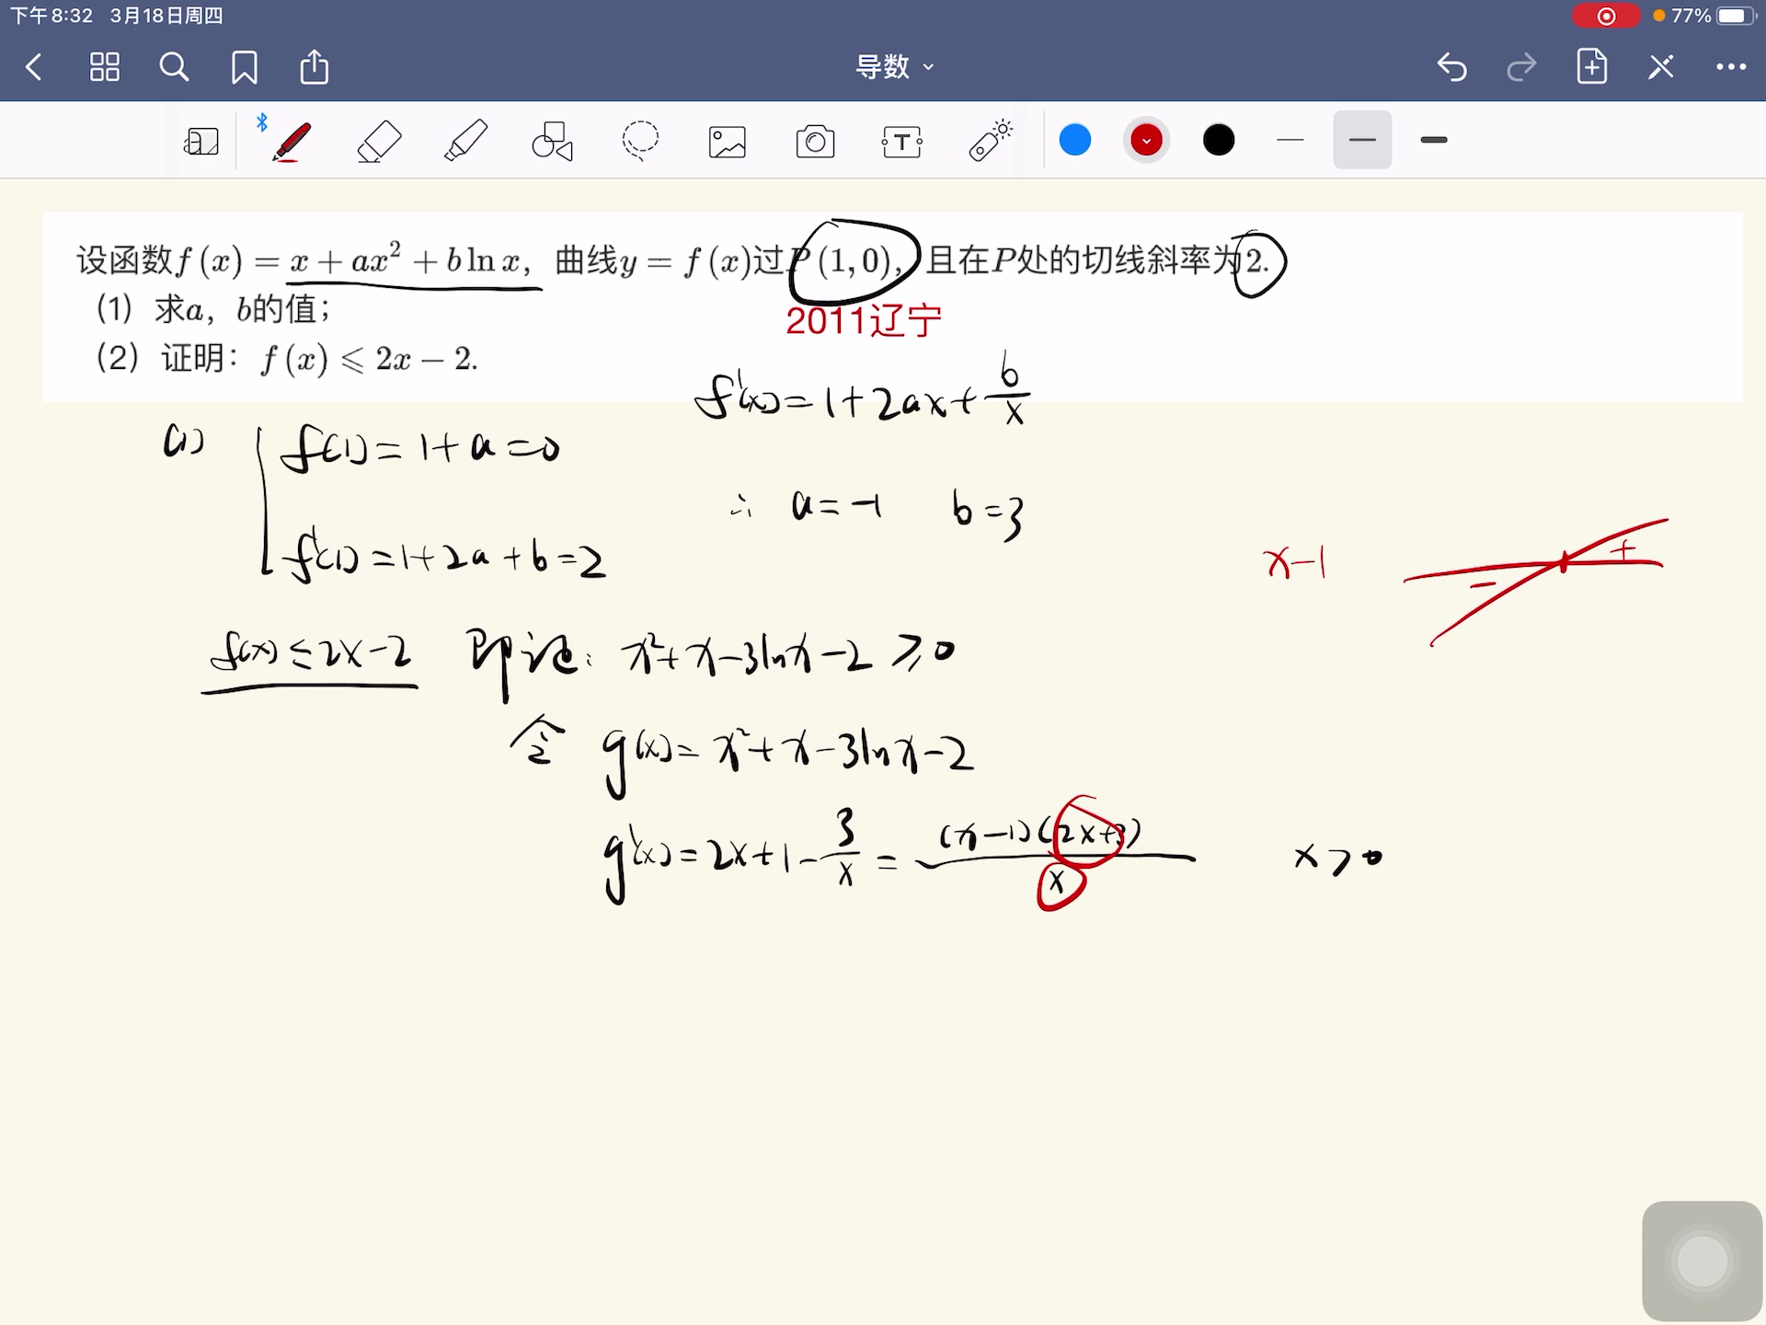Switch to the page panning tool
The width and height of the screenshot is (1766, 1325).
click(201, 140)
